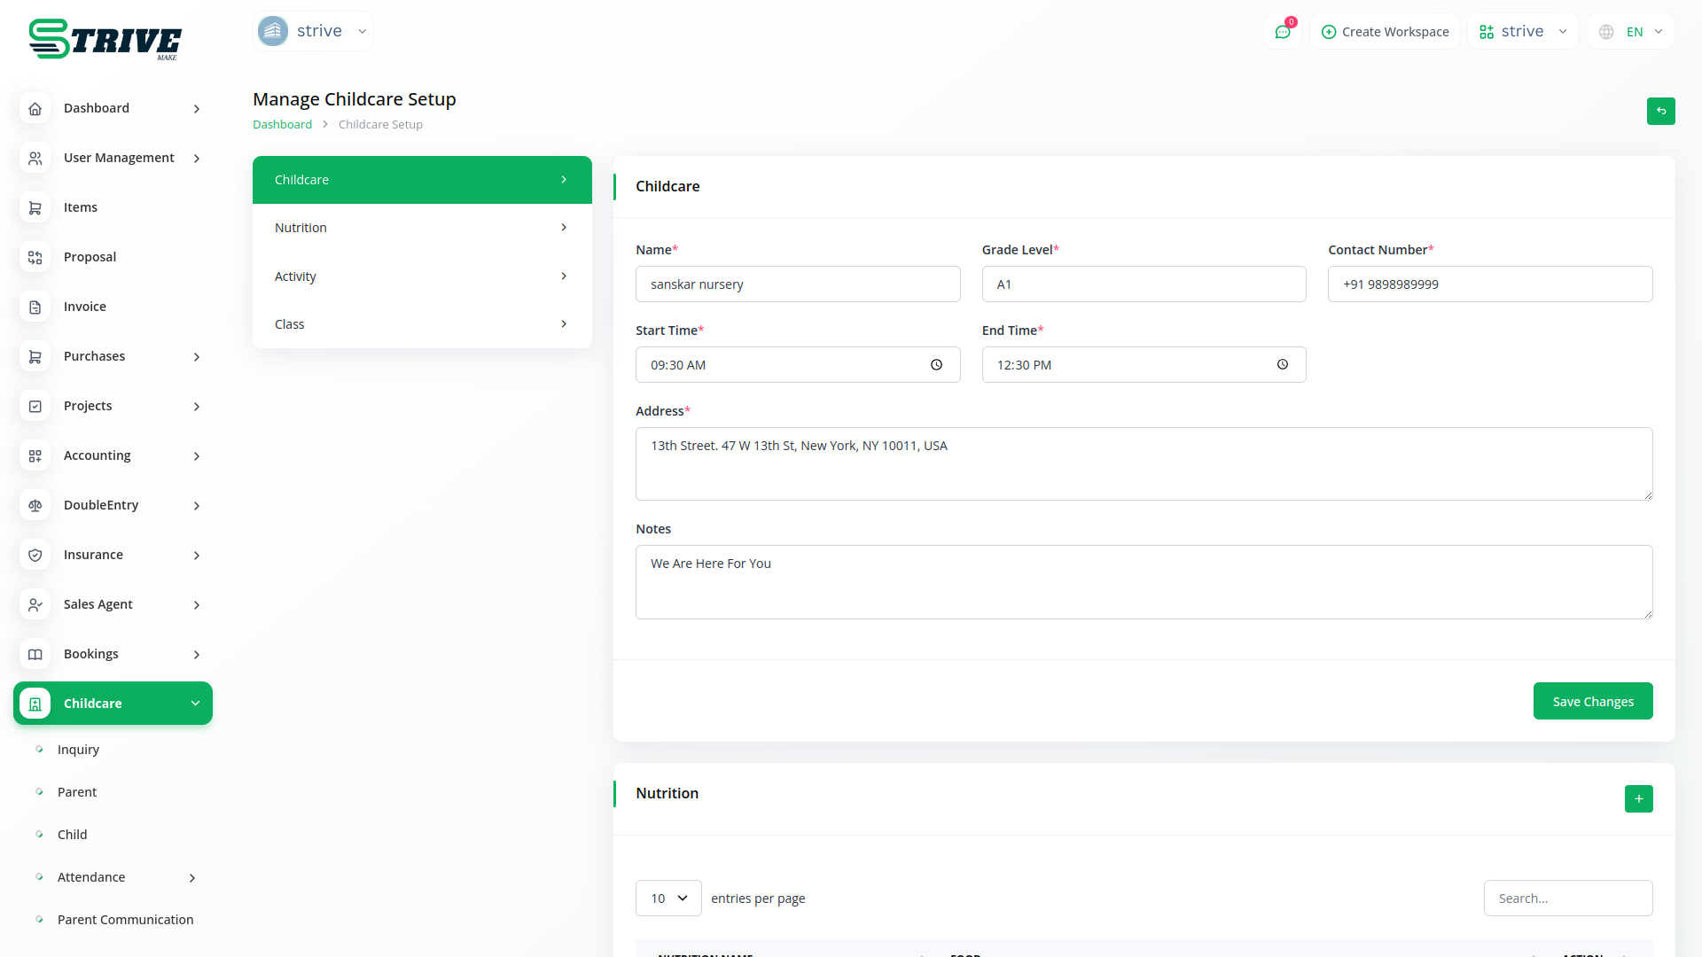The image size is (1702, 957).
Task: Click the green back arrow button
Action: tap(1660, 111)
